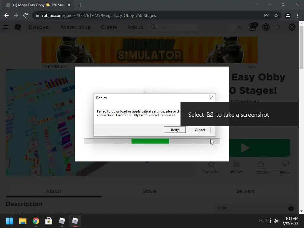Click the Simulator advertisement banner

150,50
